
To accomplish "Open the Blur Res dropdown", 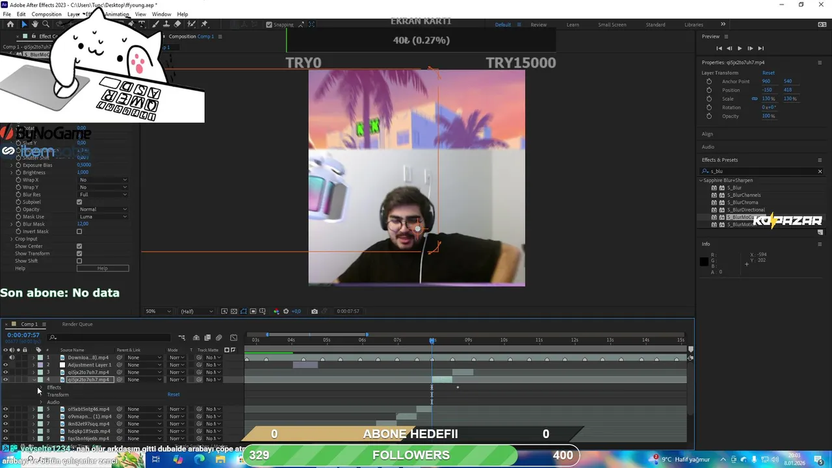I will 103,194.
